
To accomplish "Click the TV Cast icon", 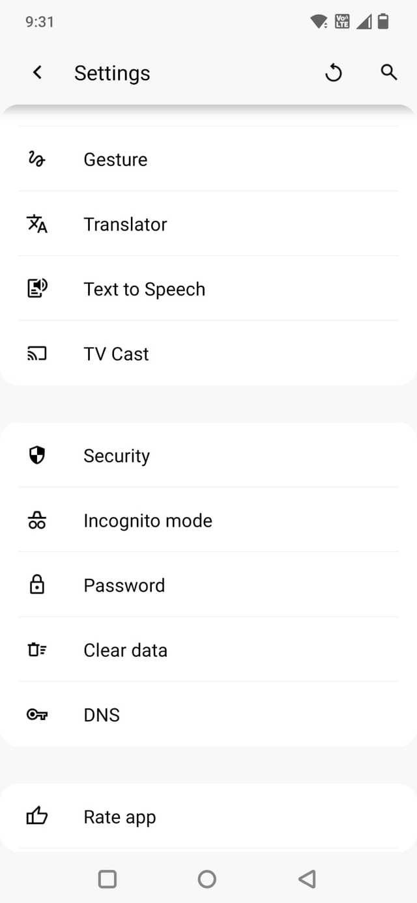I will click(x=37, y=354).
